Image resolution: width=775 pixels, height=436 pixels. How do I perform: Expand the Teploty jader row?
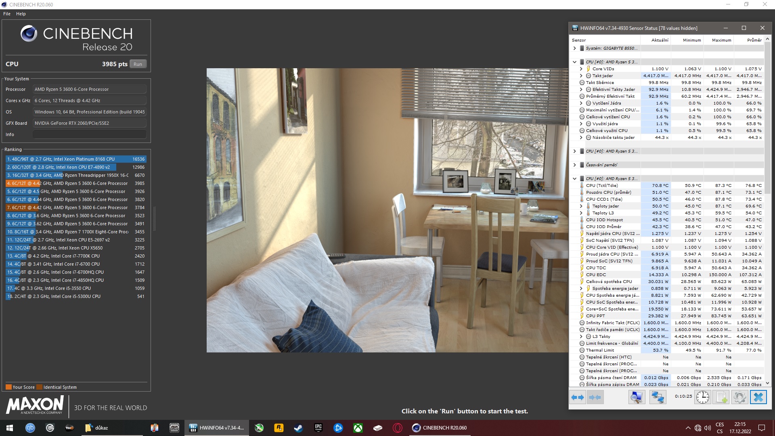point(581,206)
